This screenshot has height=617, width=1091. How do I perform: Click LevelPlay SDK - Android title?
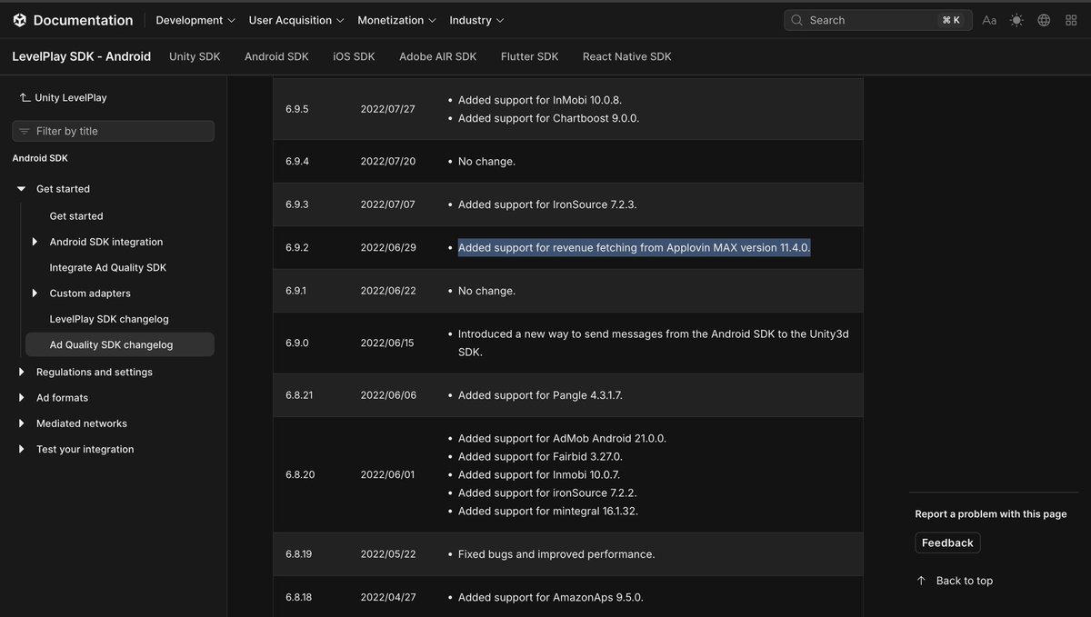click(82, 56)
